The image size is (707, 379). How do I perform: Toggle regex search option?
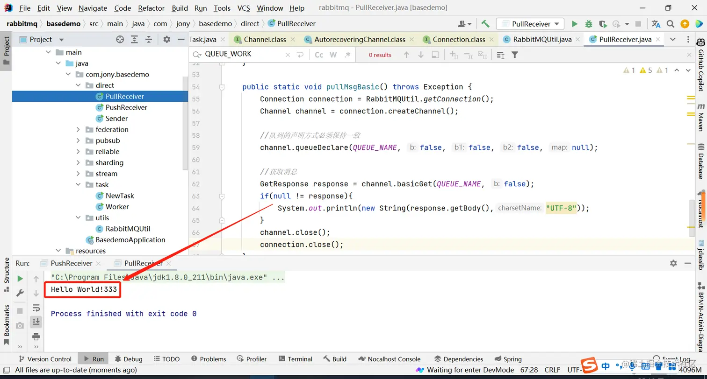tap(347, 55)
